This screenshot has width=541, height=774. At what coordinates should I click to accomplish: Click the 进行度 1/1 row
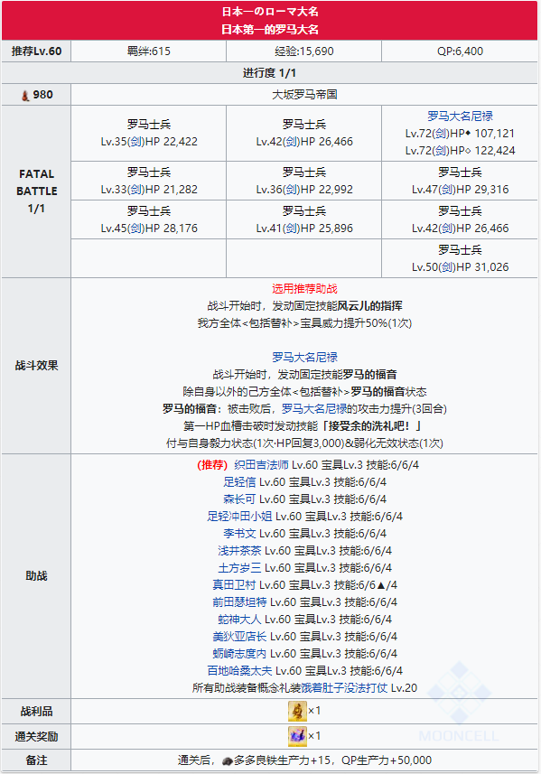click(x=269, y=73)
